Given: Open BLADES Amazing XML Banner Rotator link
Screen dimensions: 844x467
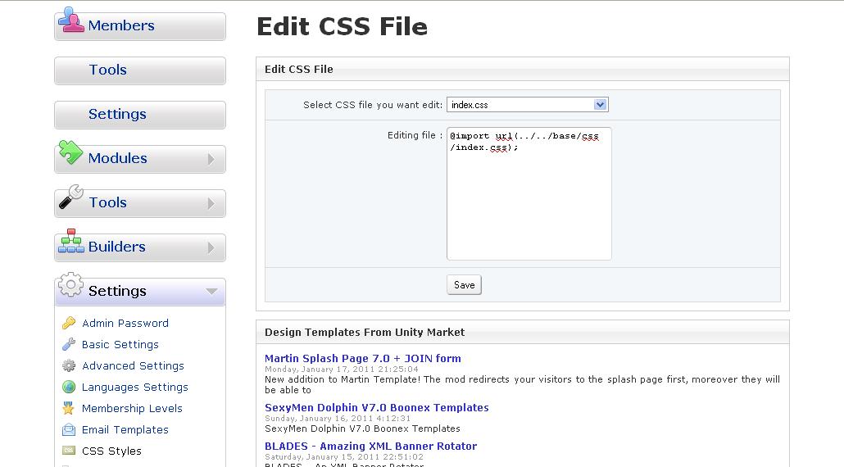Looking at the screenshot, I should point(370,447).
